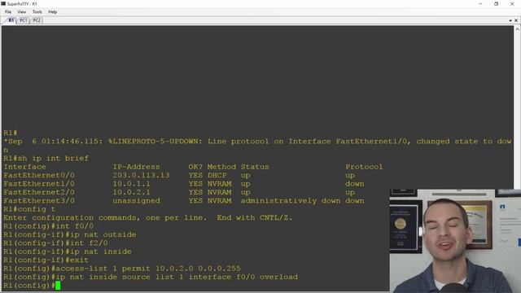Open the File menu

(8, 11)
